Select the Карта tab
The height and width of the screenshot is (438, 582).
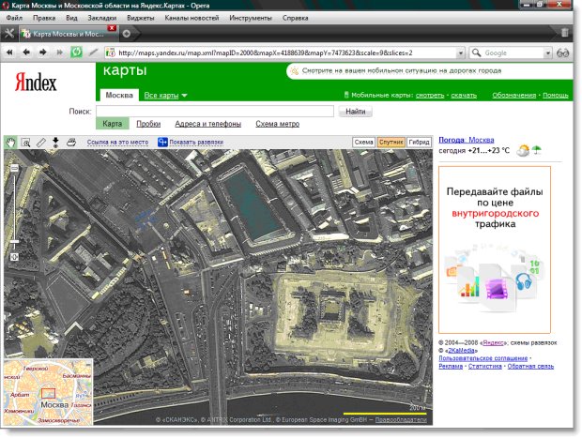112,124
